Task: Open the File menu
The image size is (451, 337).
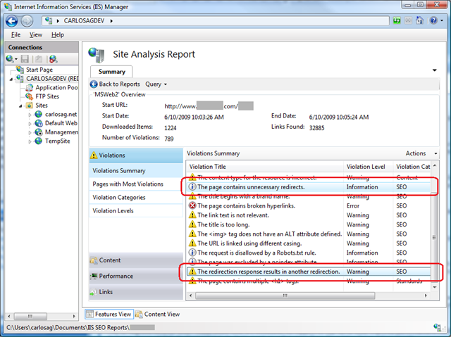Action: point(16,34)
